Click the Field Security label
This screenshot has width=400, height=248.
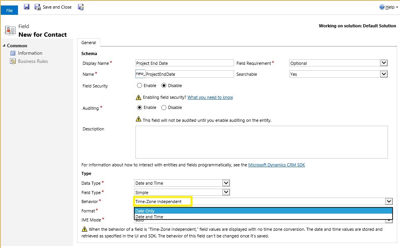95,86
